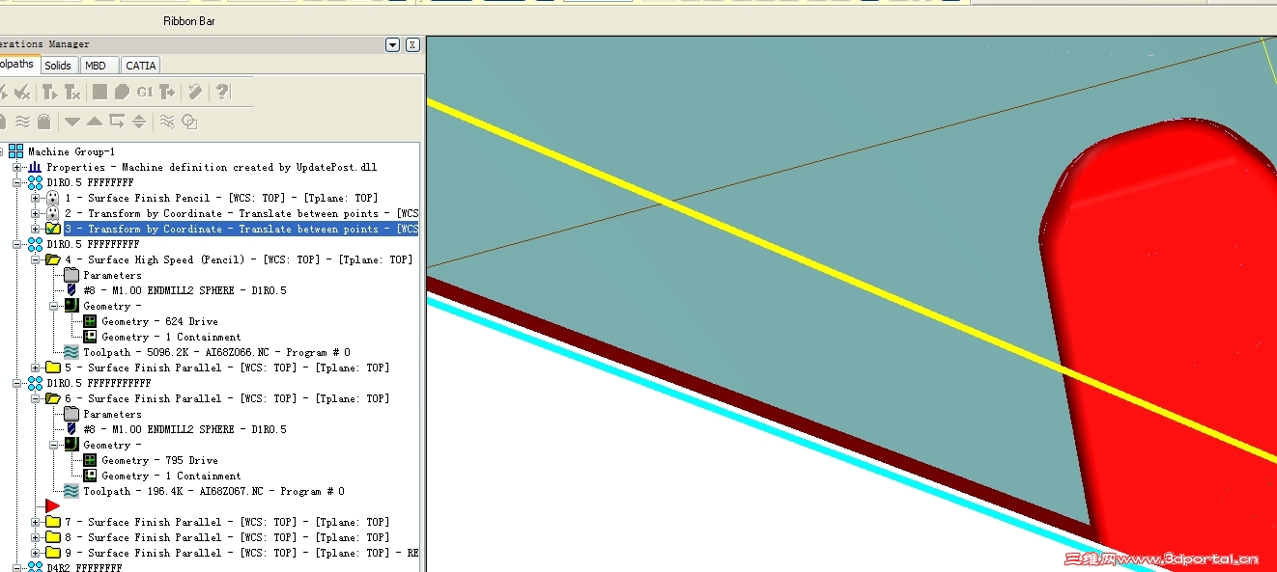Open Geometry - 1 Containment under operation 6
The image size is (1277, 572).
171,476
